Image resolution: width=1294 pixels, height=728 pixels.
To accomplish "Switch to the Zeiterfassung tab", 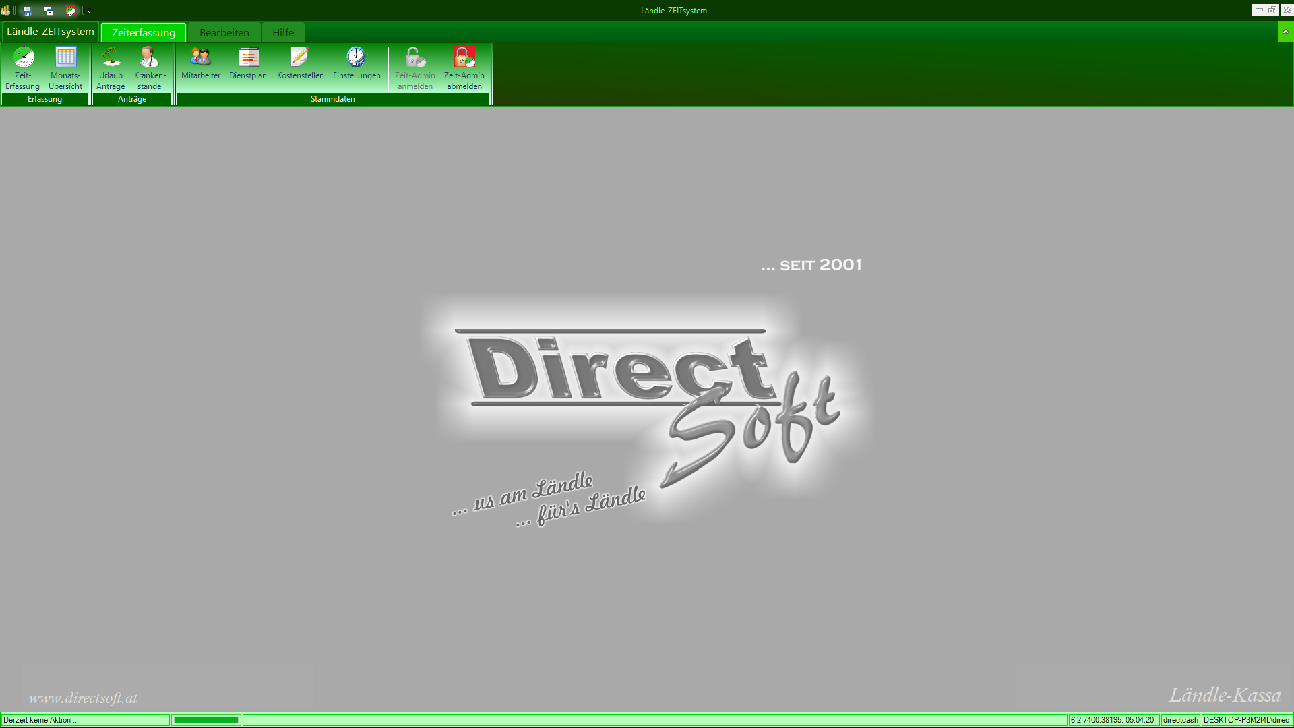I will click(x=144, y=32).
